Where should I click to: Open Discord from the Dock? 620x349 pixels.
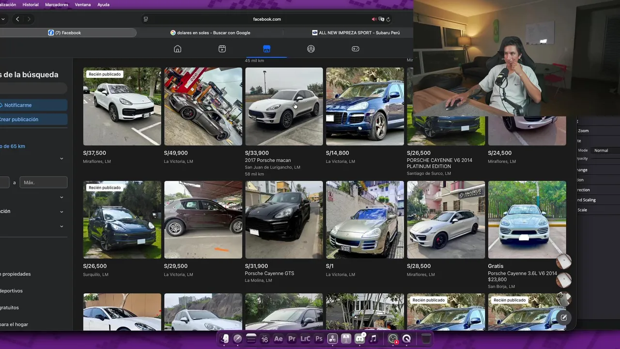coord(360,339)
